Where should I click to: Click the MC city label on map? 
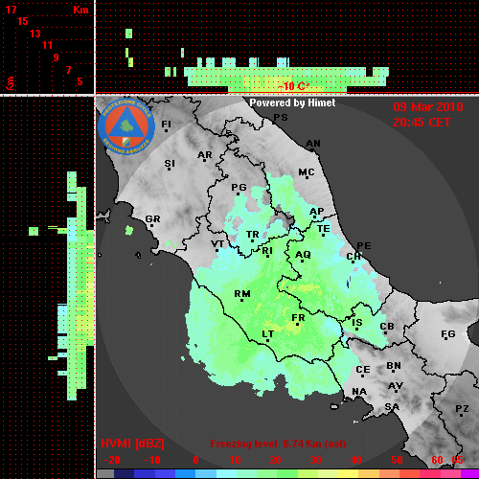(307, 172)
